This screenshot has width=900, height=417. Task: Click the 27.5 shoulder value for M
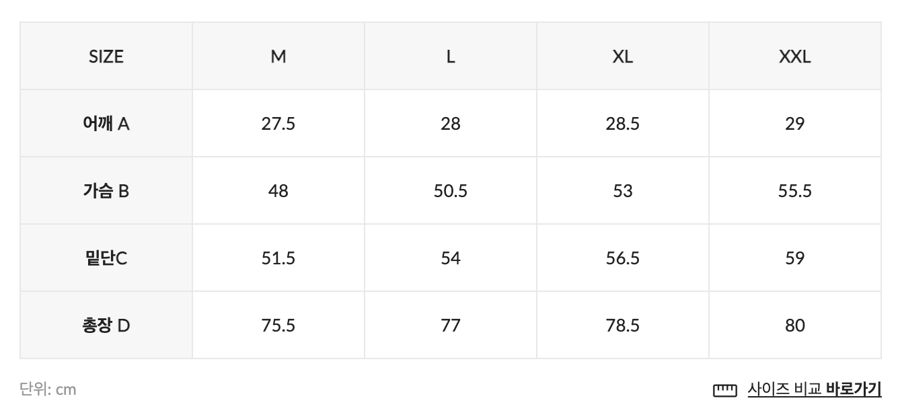point(278,124)
